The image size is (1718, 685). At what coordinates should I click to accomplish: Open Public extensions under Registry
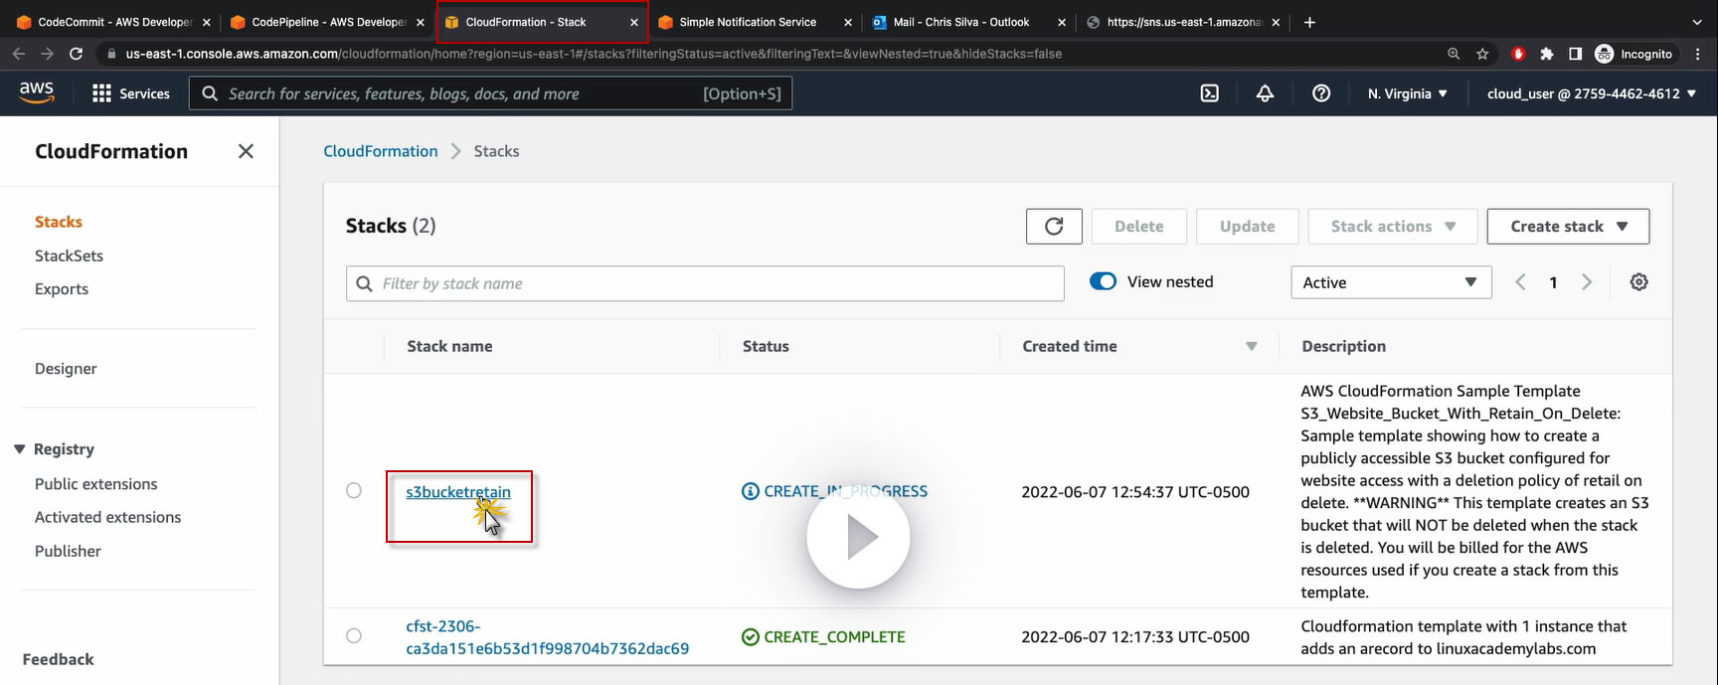tap(96, 484)
